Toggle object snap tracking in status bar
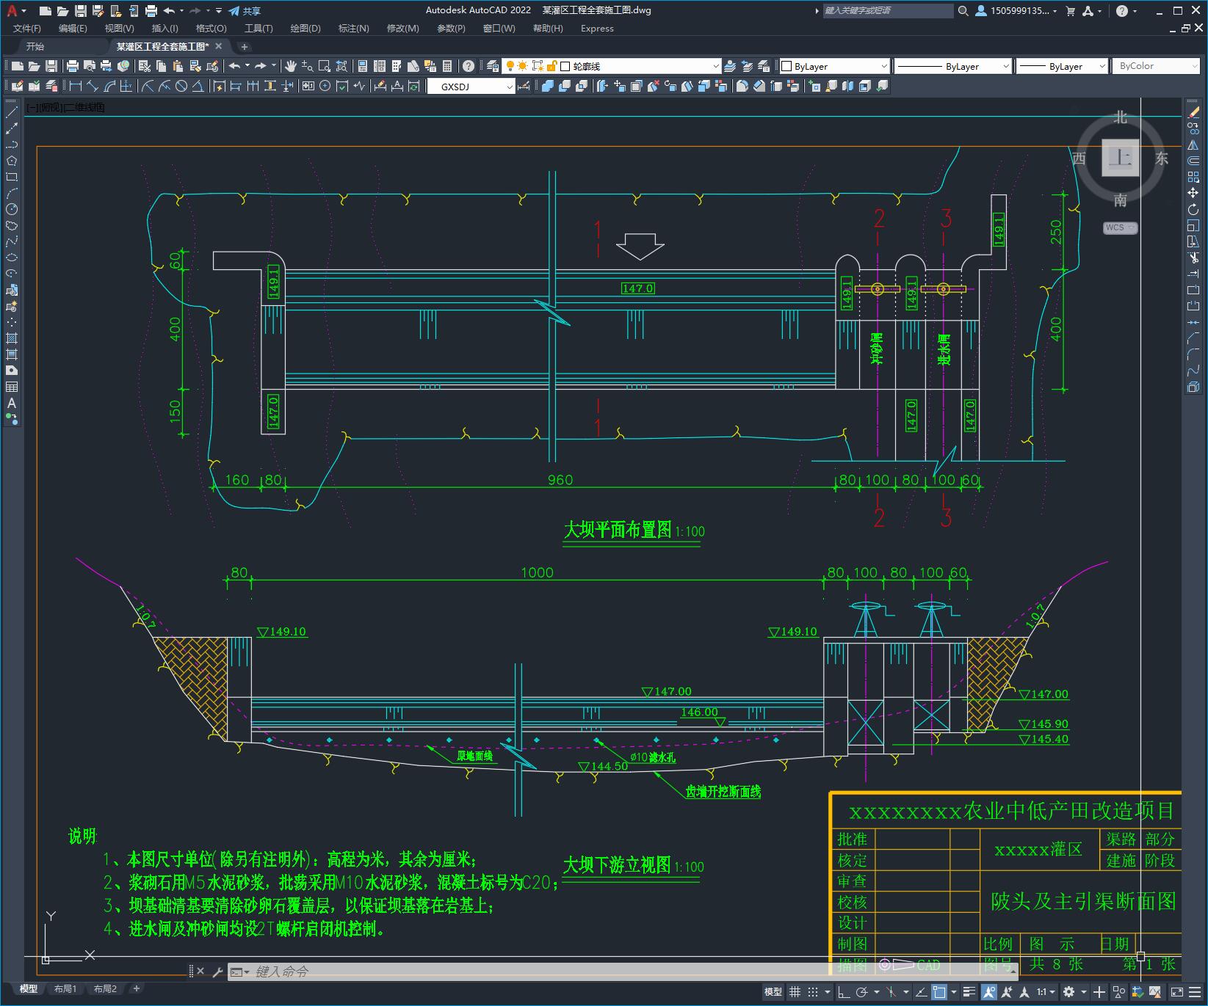Screen dimensions: 1208x1006 (x=920, y=992)
